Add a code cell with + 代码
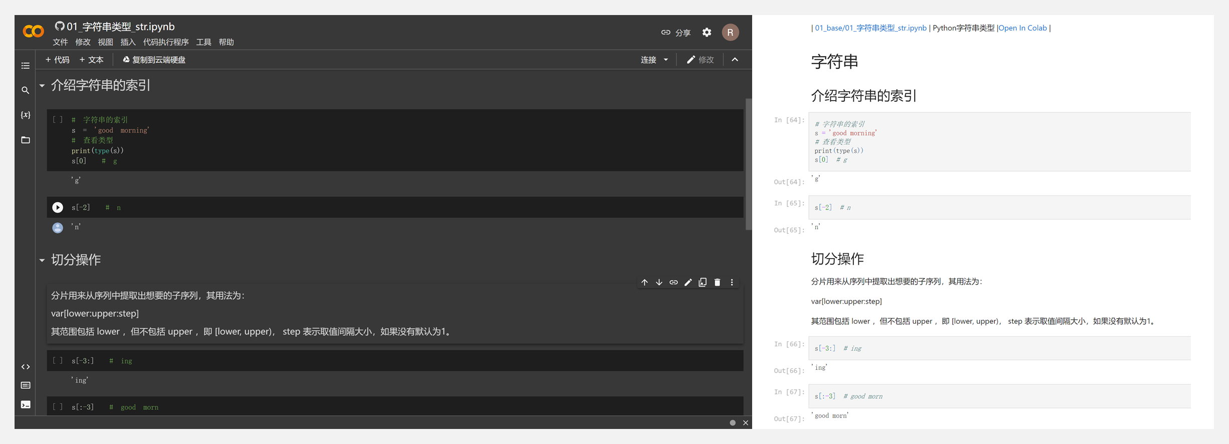Image resolution: width=1229 pixels, height=444 pixels. pyautogui.click(x=57, y=60)
